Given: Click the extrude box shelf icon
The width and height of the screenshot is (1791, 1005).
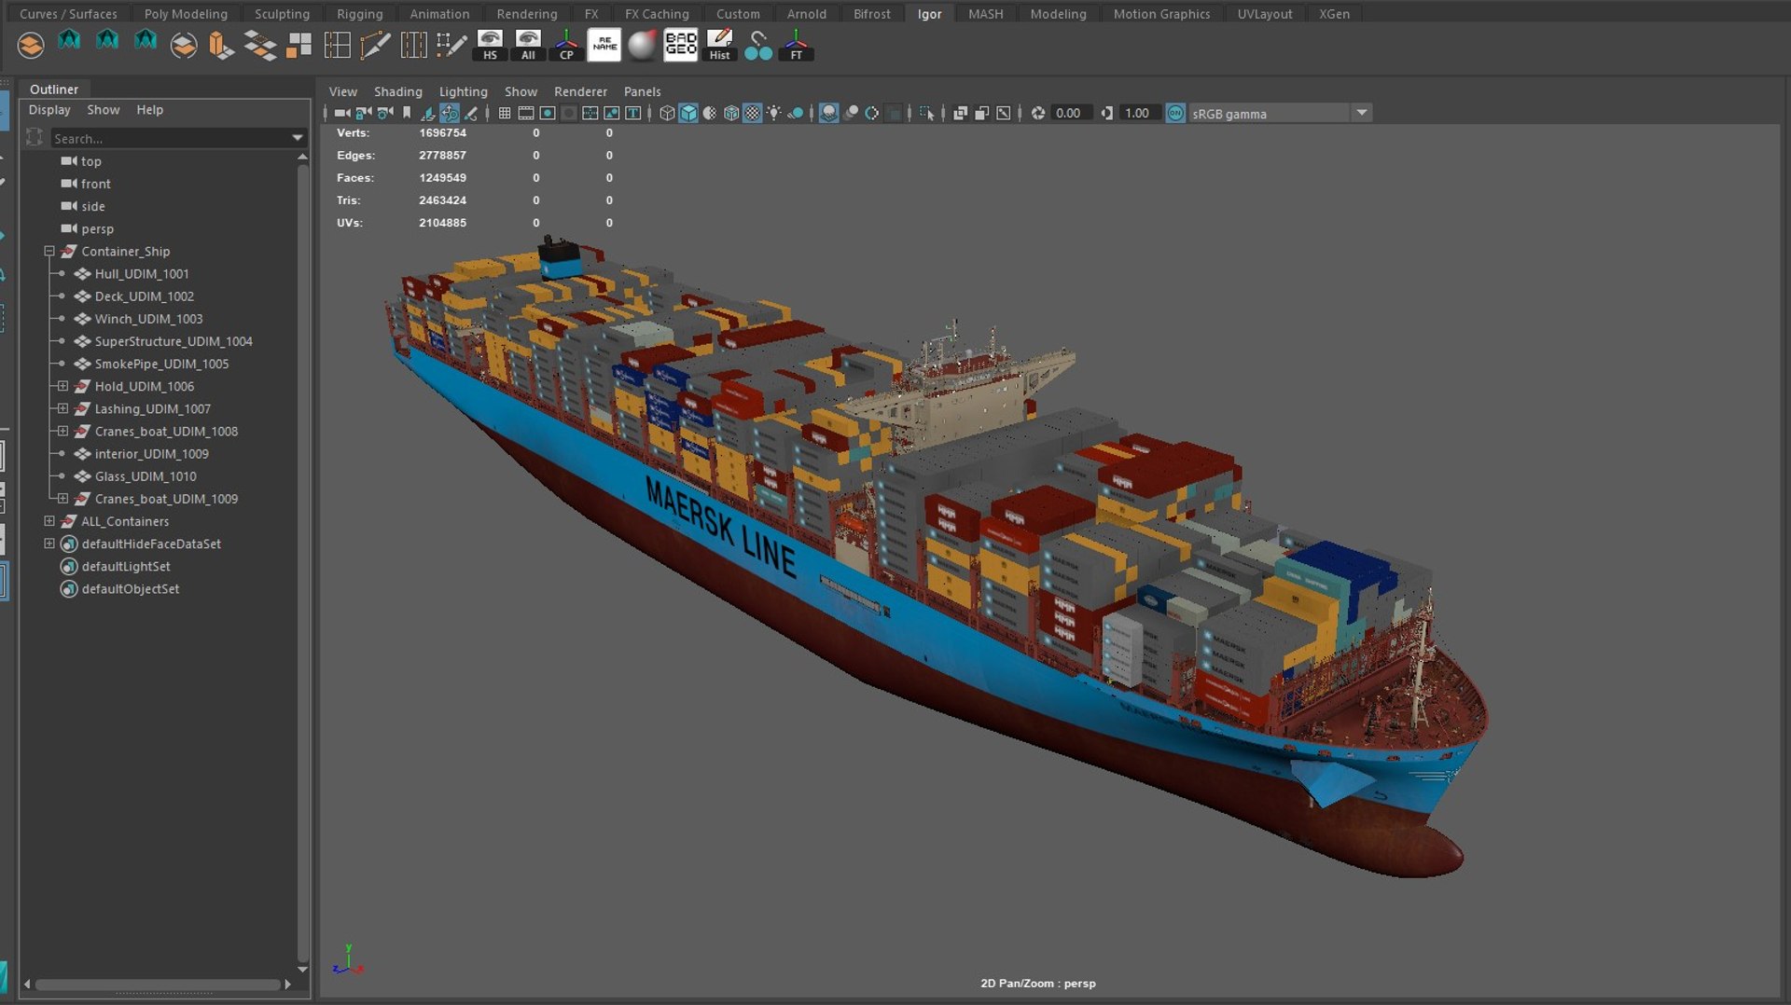Looking at the screenshot, I should tap(221, 45).
